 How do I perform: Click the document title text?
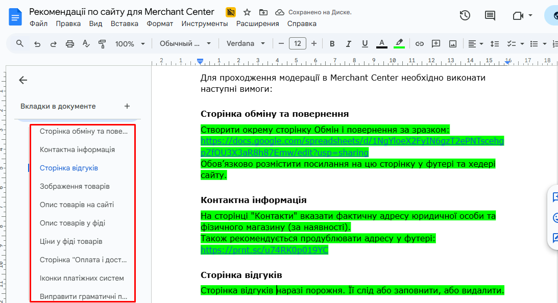[x=122, y=12]
